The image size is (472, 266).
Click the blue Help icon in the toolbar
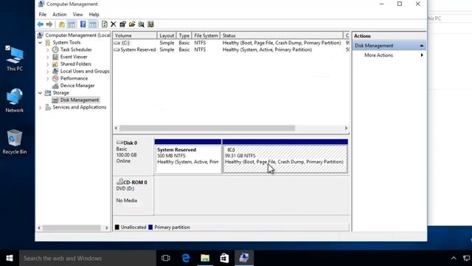click(x=83, y=24)
